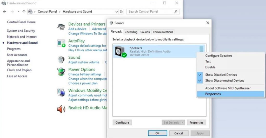This screenshot has width=266, height=138.
Task: Close the Sound dialog
Action: (208, 23)
